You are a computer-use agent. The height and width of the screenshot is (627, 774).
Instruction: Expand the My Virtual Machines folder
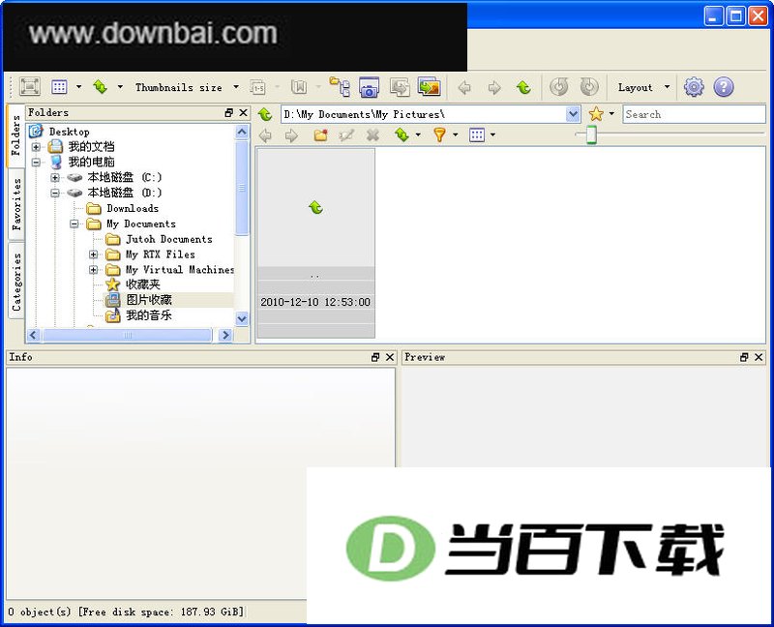tap(93, 270)
